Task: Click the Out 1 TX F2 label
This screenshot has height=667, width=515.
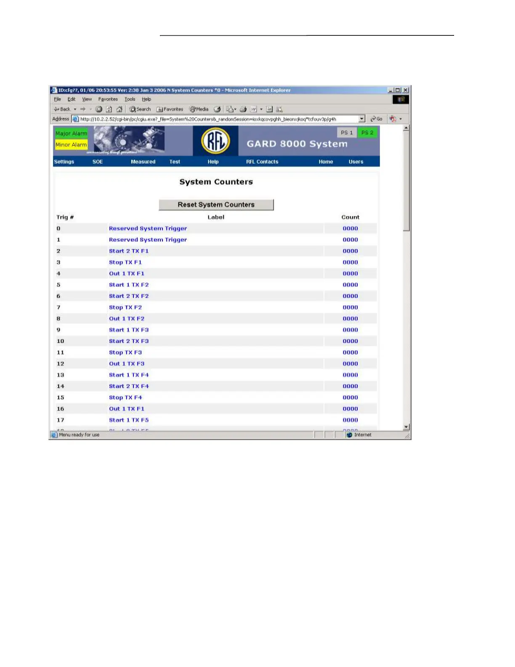Action: 127,319
